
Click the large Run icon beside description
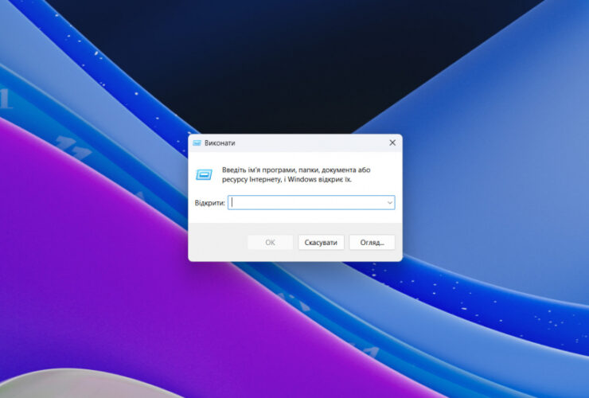pos(204,174)
